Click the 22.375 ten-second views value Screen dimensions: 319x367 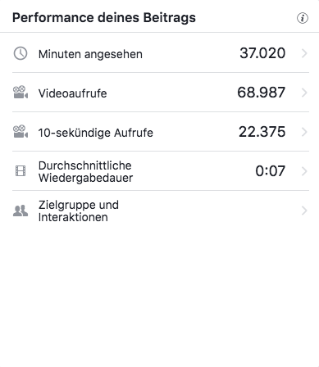(262, 132)
